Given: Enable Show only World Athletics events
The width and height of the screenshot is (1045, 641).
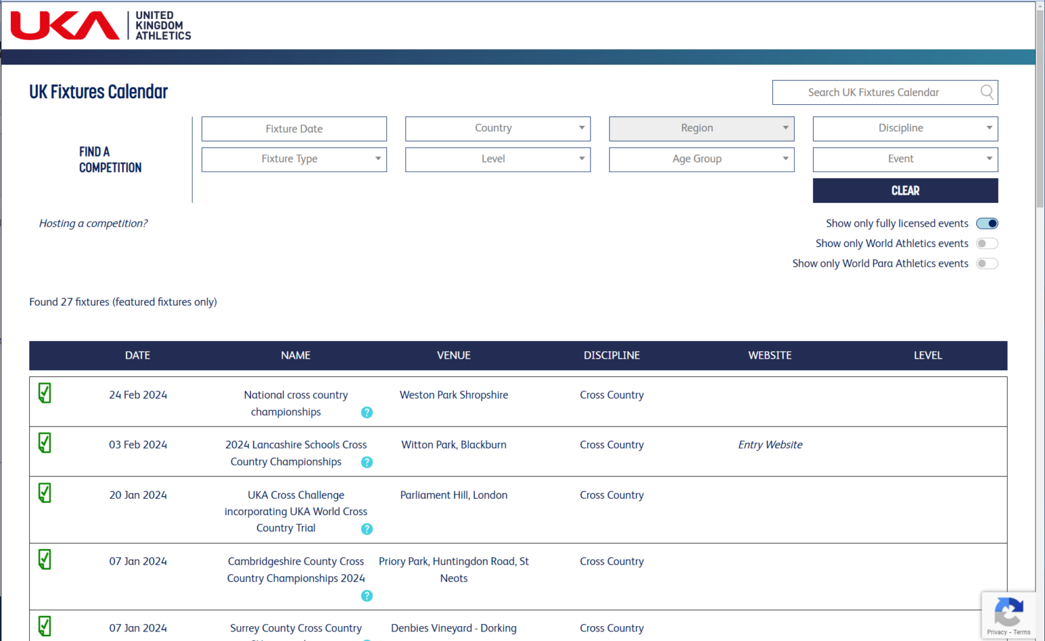Looking at the screenshot, I should [986, 244].
